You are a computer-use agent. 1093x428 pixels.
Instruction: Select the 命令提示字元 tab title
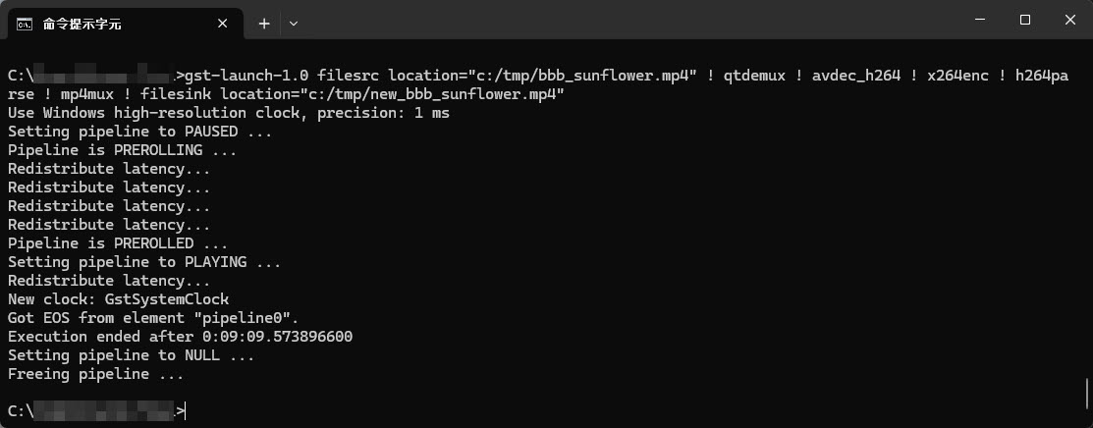point(82,24)
